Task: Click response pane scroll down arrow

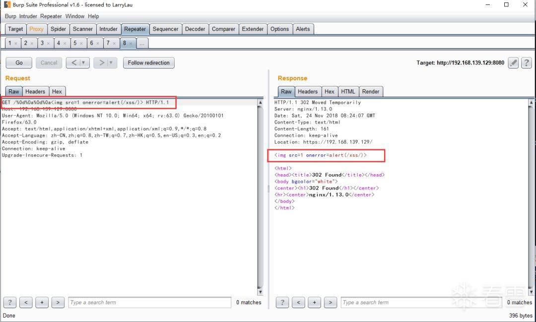Action: 531,292
